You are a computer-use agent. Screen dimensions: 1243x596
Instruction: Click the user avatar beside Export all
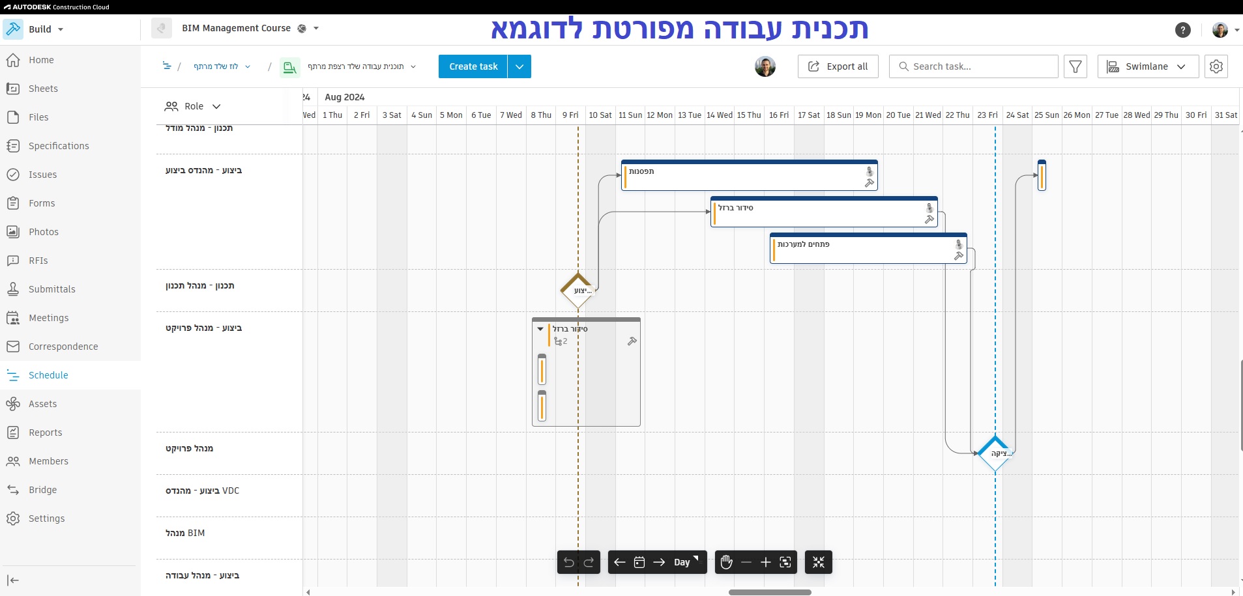tap(765, 66)
